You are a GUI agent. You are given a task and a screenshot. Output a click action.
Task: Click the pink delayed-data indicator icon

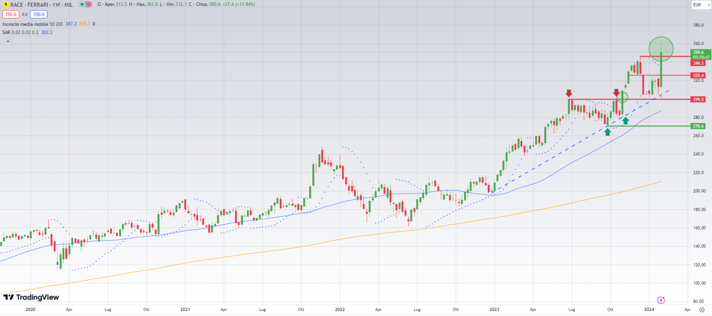(89, 4)
